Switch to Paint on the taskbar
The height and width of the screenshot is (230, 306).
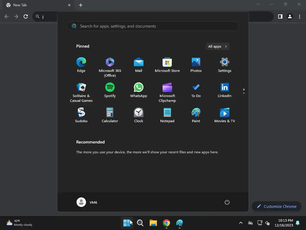[180, 223]
